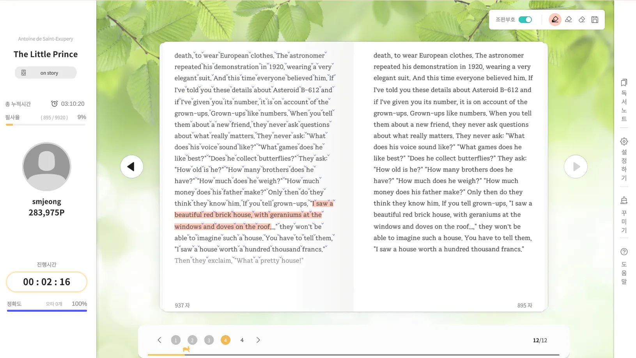Jump to page circle 2
The height and width of the screenshot is (358, 636).
pos(192,340)
